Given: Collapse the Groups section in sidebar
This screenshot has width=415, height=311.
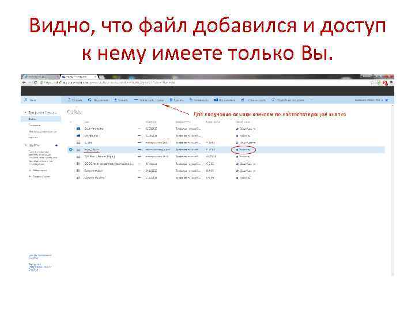Looking at the screenshot, I should [x=26, y=145].
